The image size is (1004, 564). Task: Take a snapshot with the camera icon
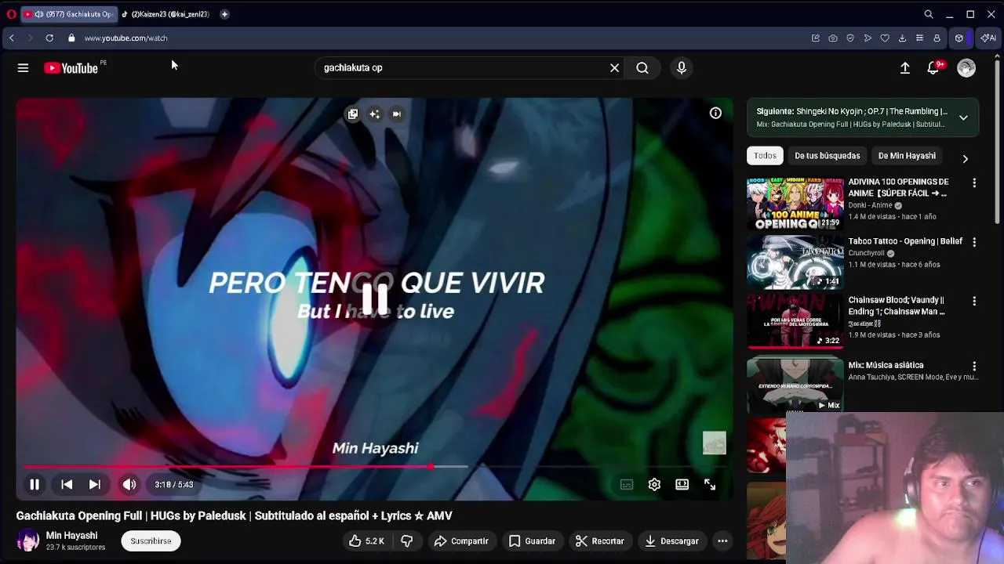pyautogui.click(x=833, y=38)
